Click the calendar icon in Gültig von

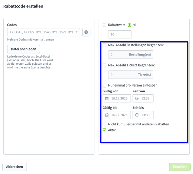[107, 98]
